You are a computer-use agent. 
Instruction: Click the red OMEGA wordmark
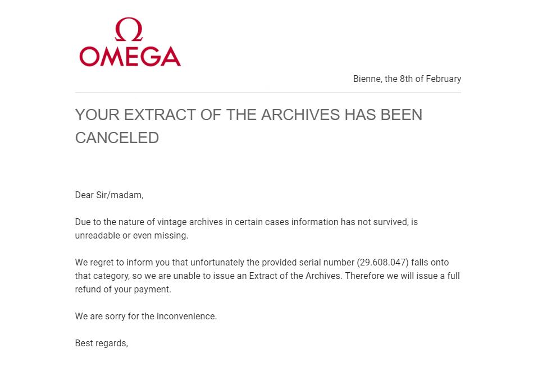130,57
